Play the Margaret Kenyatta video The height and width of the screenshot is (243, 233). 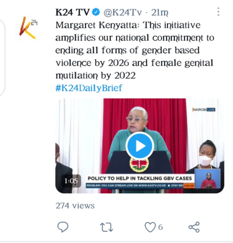tap(140, 146)
